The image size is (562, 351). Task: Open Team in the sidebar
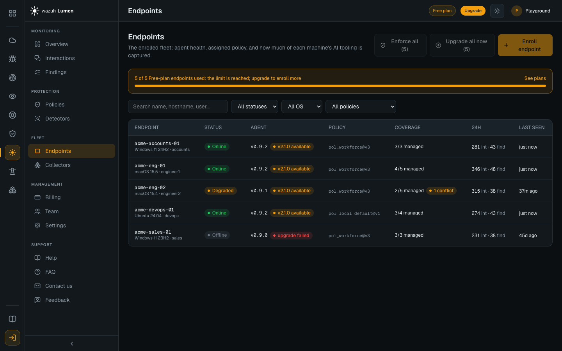(x=71, y=211)
